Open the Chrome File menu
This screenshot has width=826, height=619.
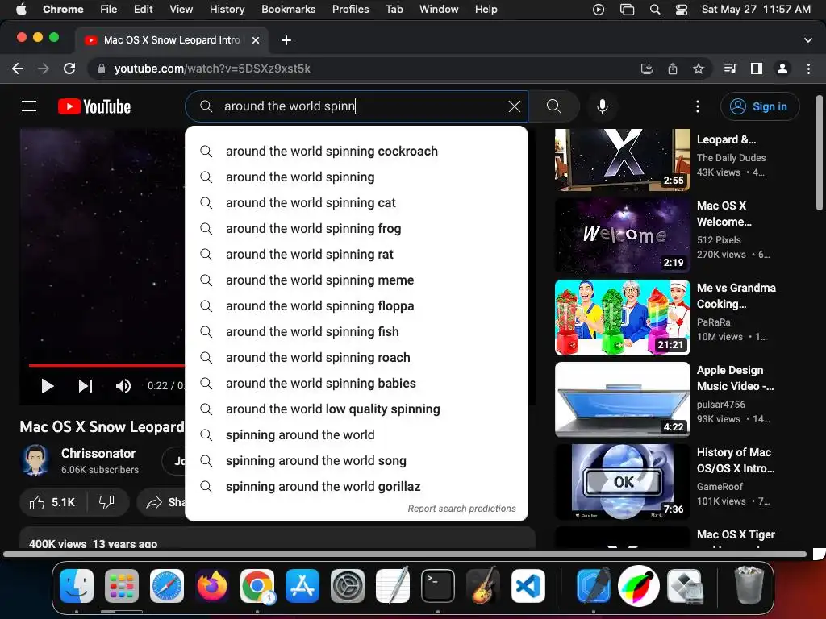tap(109, 9)
